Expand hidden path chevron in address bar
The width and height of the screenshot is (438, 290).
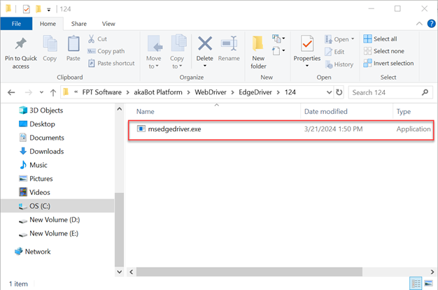click(x=76, y=92)
